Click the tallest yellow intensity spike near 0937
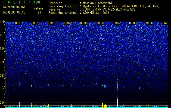 (x=117, y=102)
